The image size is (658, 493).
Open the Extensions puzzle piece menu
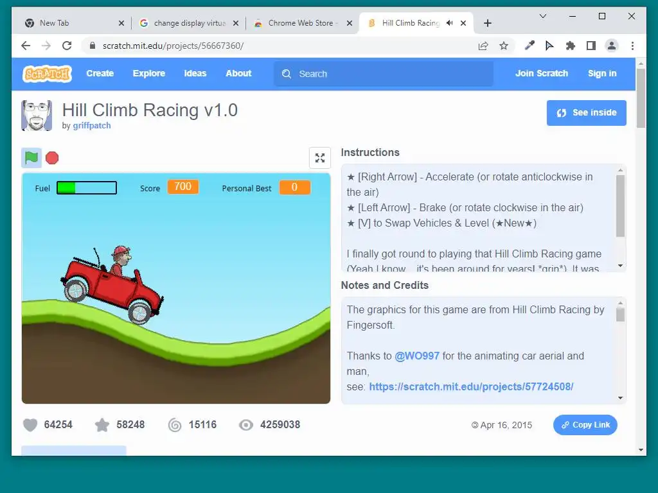click(x=571, y=46)
